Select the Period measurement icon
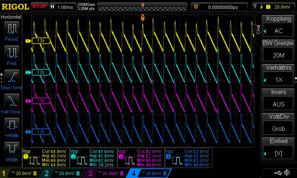The height and width of the screenshot is (178, 297). 12,28
